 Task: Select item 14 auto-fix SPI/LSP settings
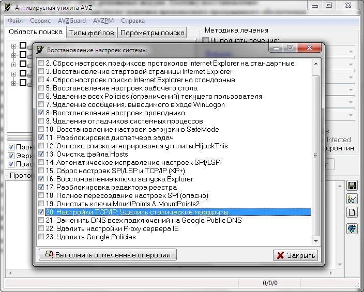[x=133, y=162]
